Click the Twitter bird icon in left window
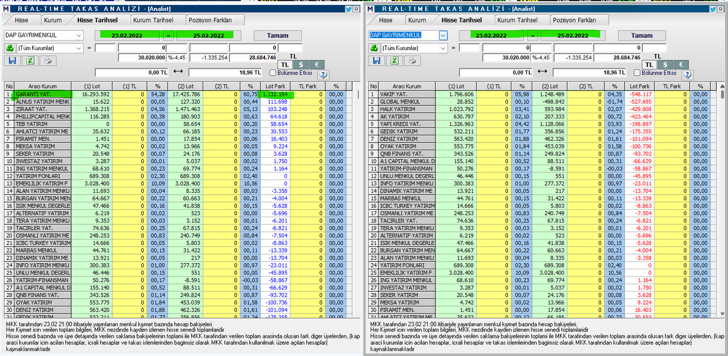The height and width of the screenshot is (356, 728). [x=348, y=9]
